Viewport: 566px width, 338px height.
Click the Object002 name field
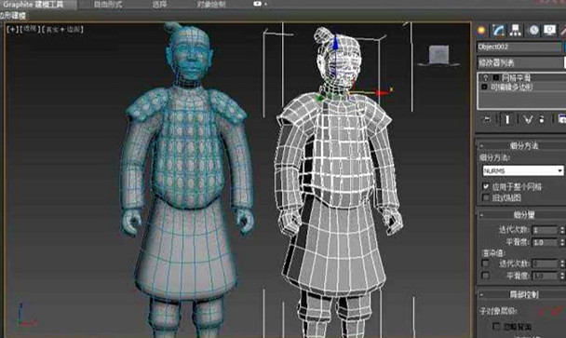[519, 47]
